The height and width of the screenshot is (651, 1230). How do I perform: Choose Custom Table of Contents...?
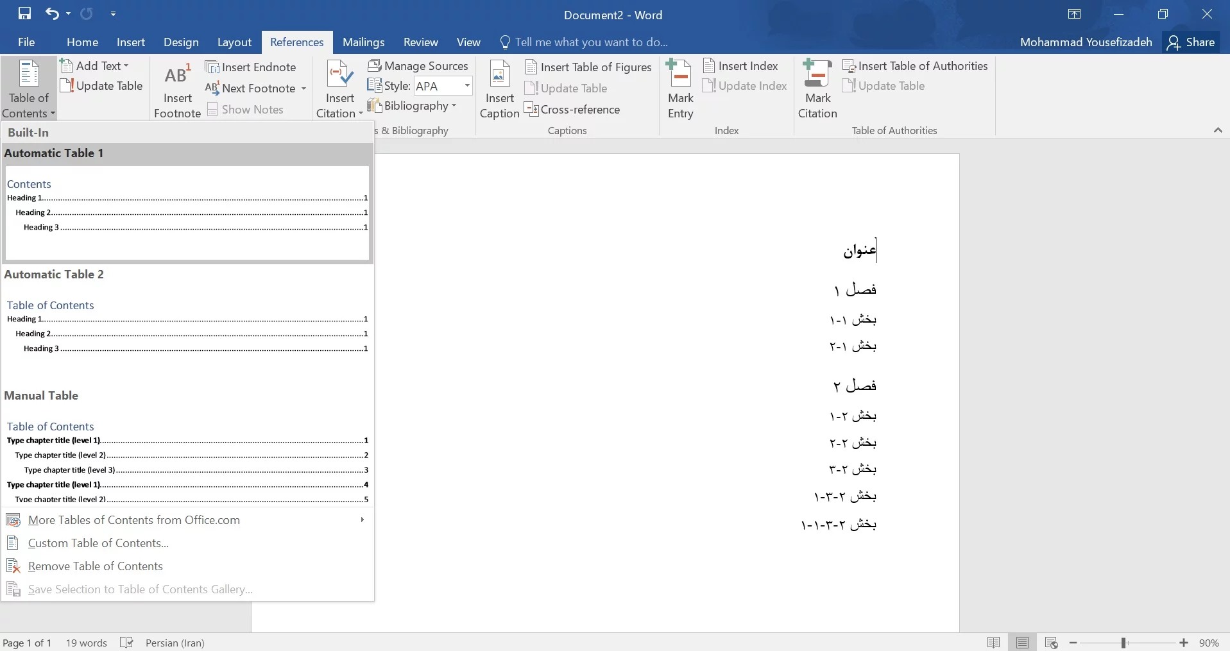[x=187, y=543]
